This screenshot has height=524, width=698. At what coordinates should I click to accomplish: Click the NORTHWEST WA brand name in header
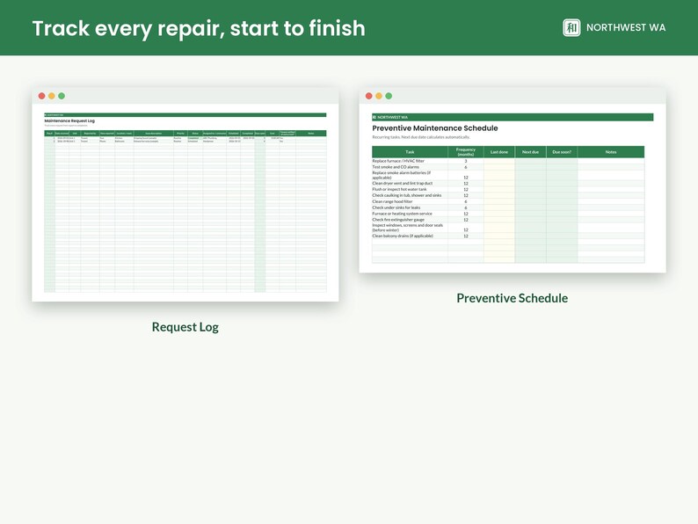click(626, 27)
